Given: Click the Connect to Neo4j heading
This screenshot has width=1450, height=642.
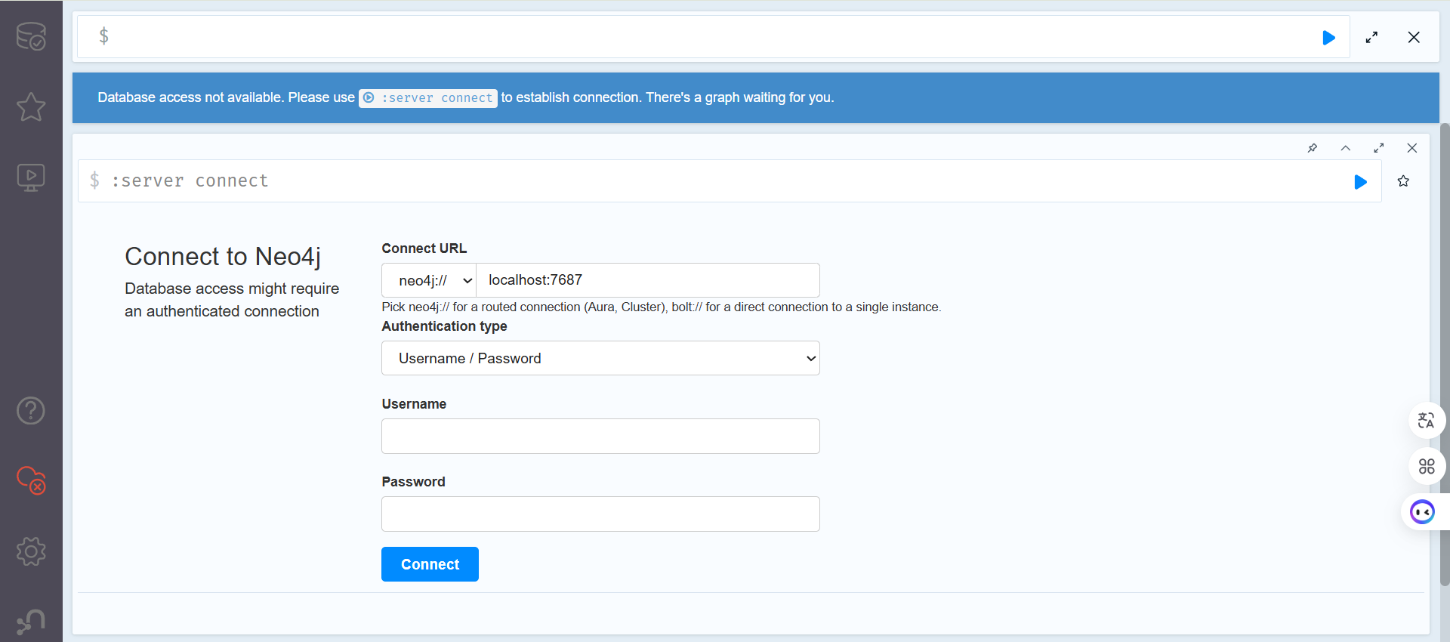Looking at the screenshot, I should tap(223, 257).
